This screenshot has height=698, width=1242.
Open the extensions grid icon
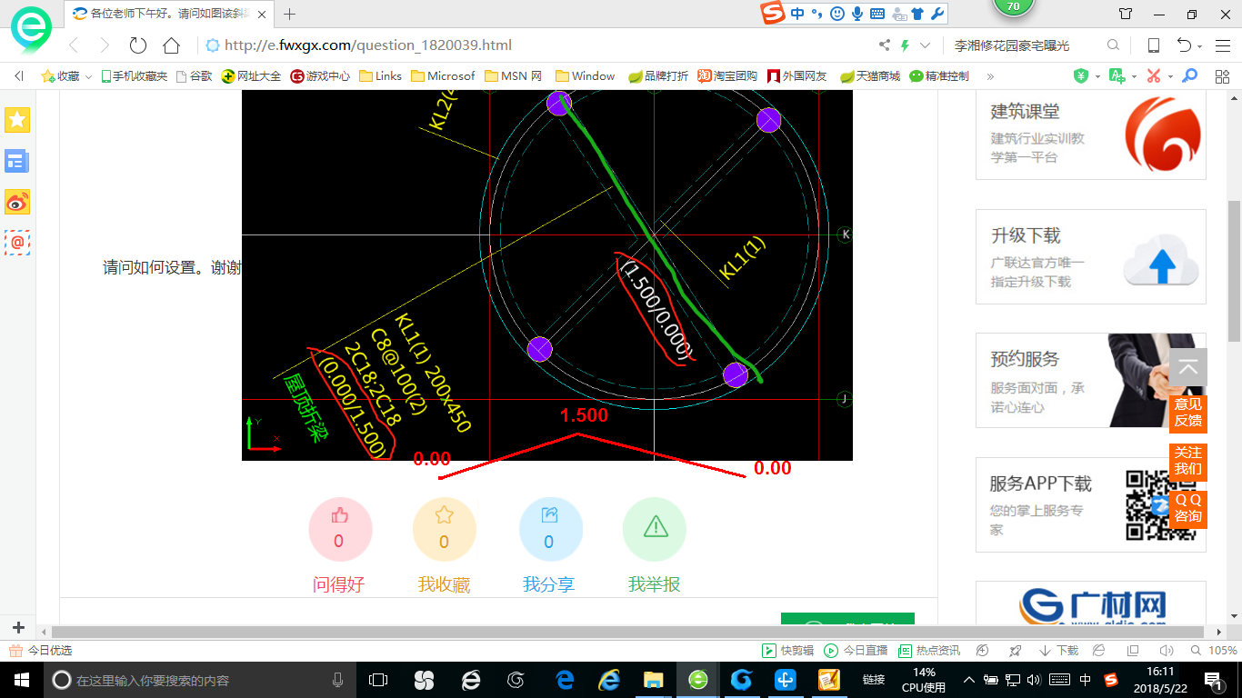pos(1222,76)
